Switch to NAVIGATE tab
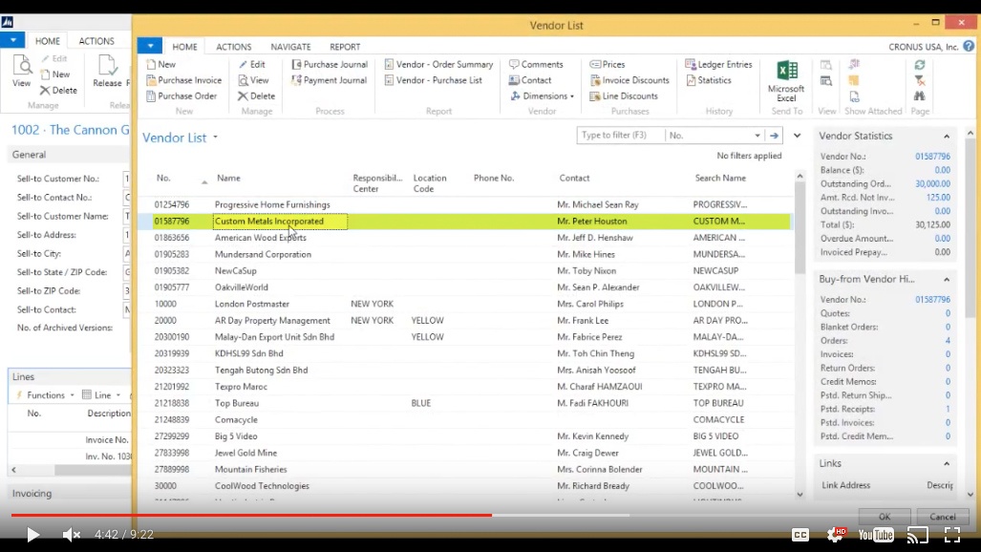Image resolution: width=981 pixels, height=552 pixels. [x=290, y=47]
